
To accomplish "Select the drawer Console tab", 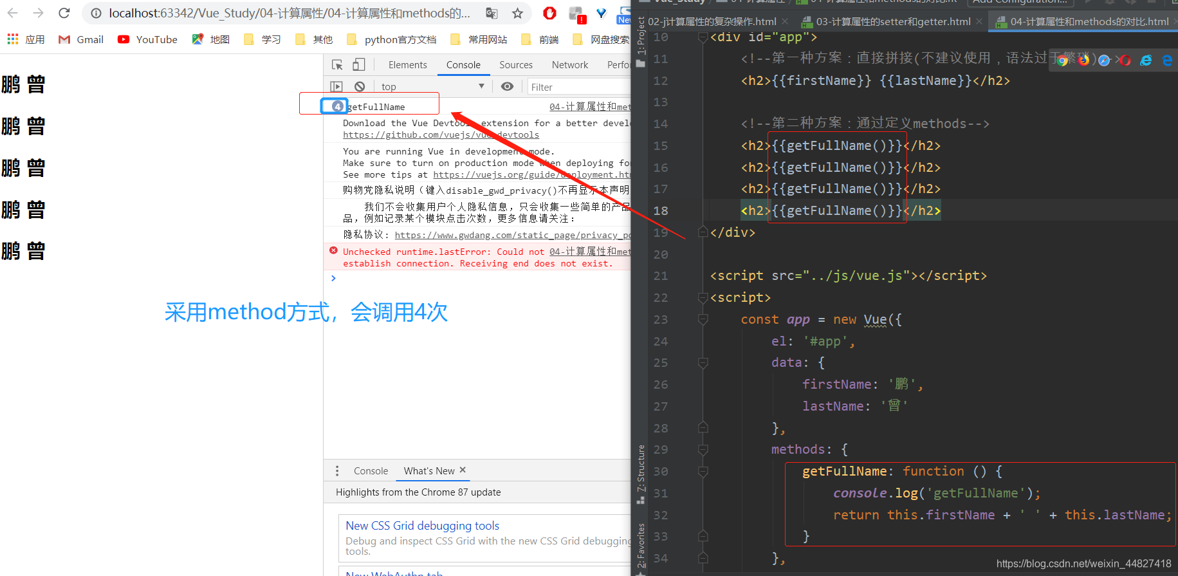I will click(371, 471).
